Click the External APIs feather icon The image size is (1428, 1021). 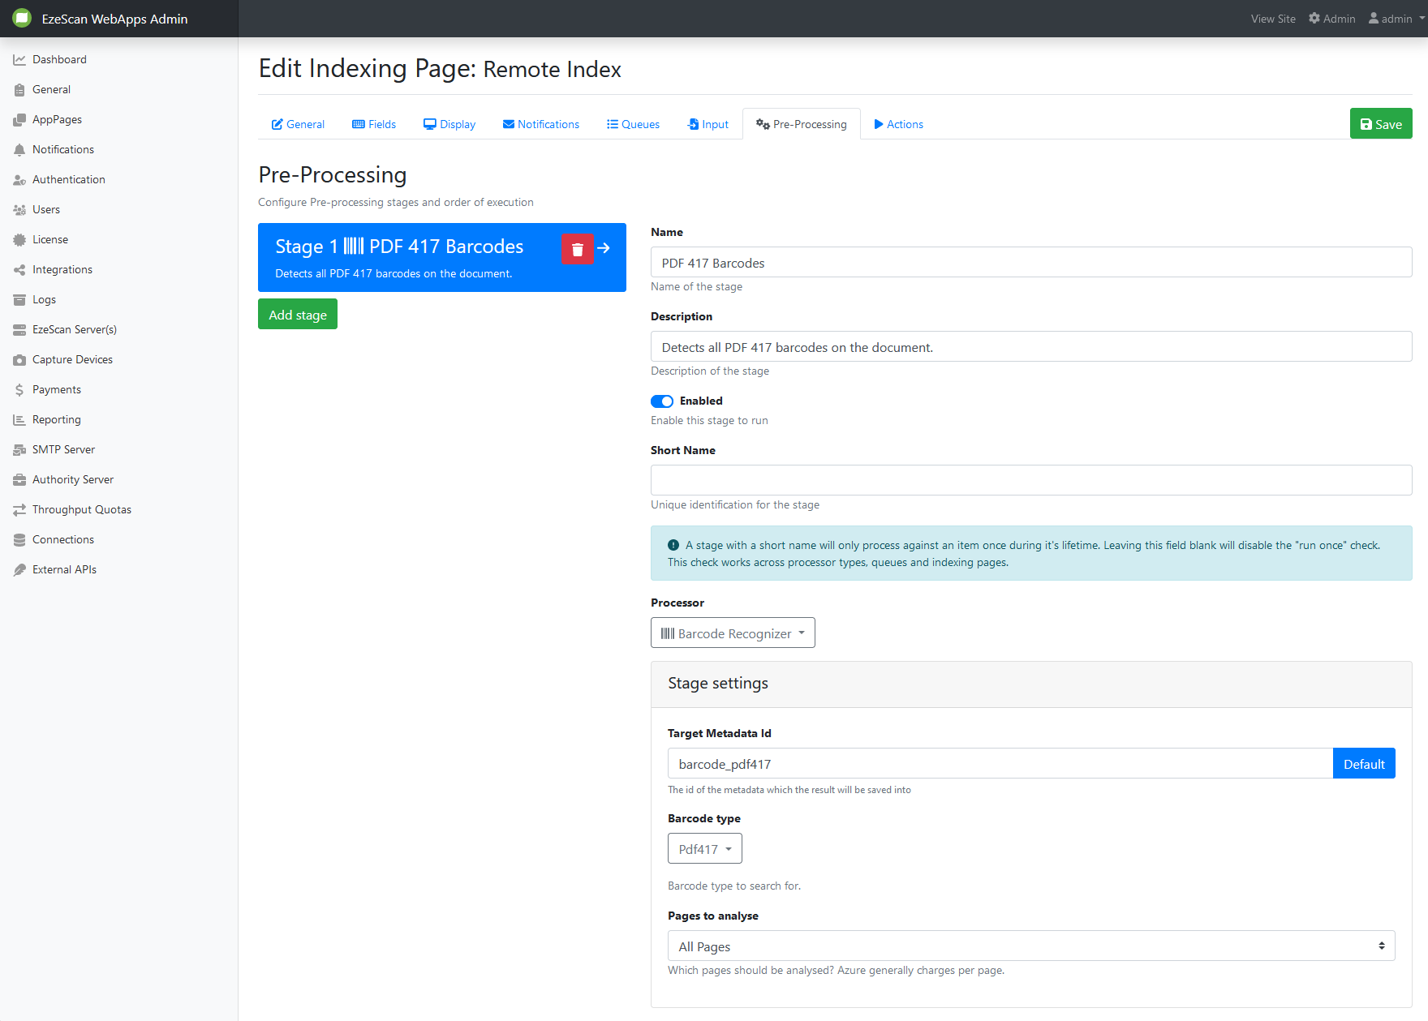pos(19,570)
